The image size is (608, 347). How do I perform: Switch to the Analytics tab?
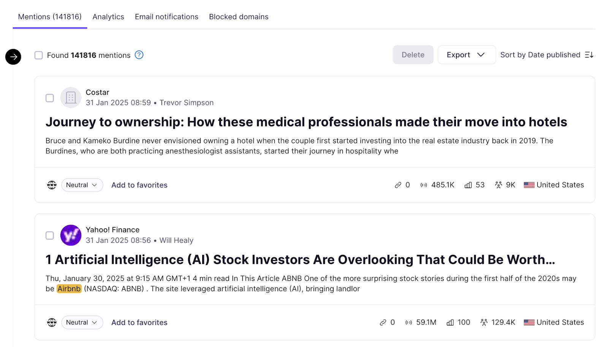pyautogui.click(x=108, y=16)
